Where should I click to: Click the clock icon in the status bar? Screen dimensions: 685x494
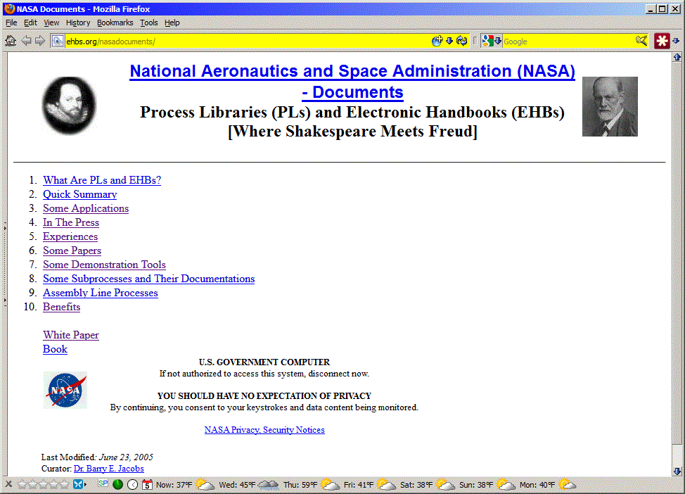point(132,484)
